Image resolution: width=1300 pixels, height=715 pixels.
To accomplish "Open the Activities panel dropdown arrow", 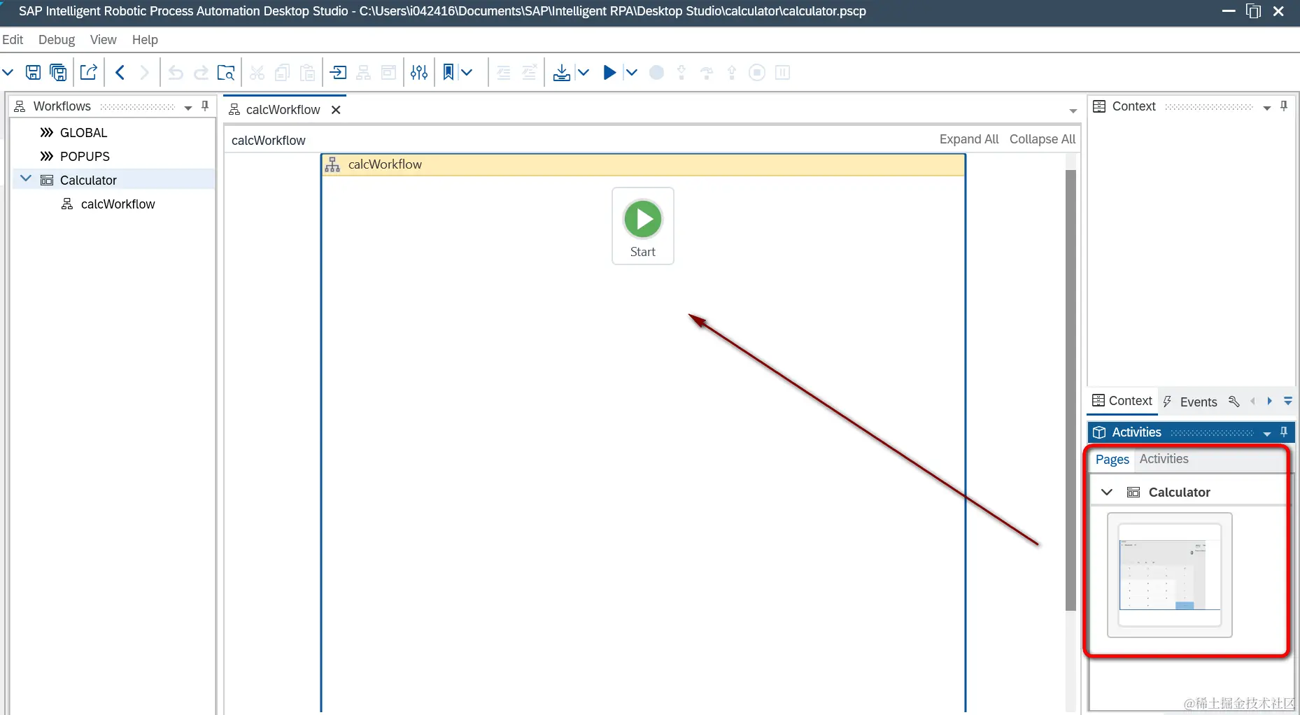I will coord(1267,434).
